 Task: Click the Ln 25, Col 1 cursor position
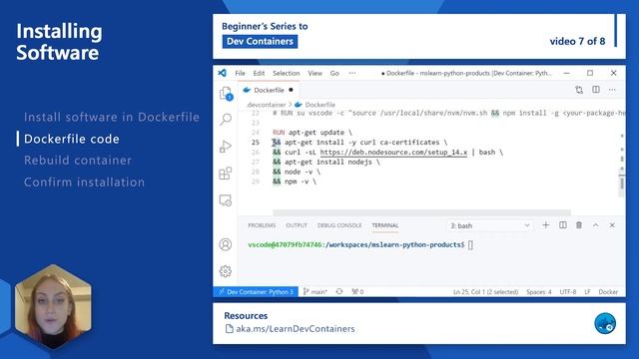point(485,292)
